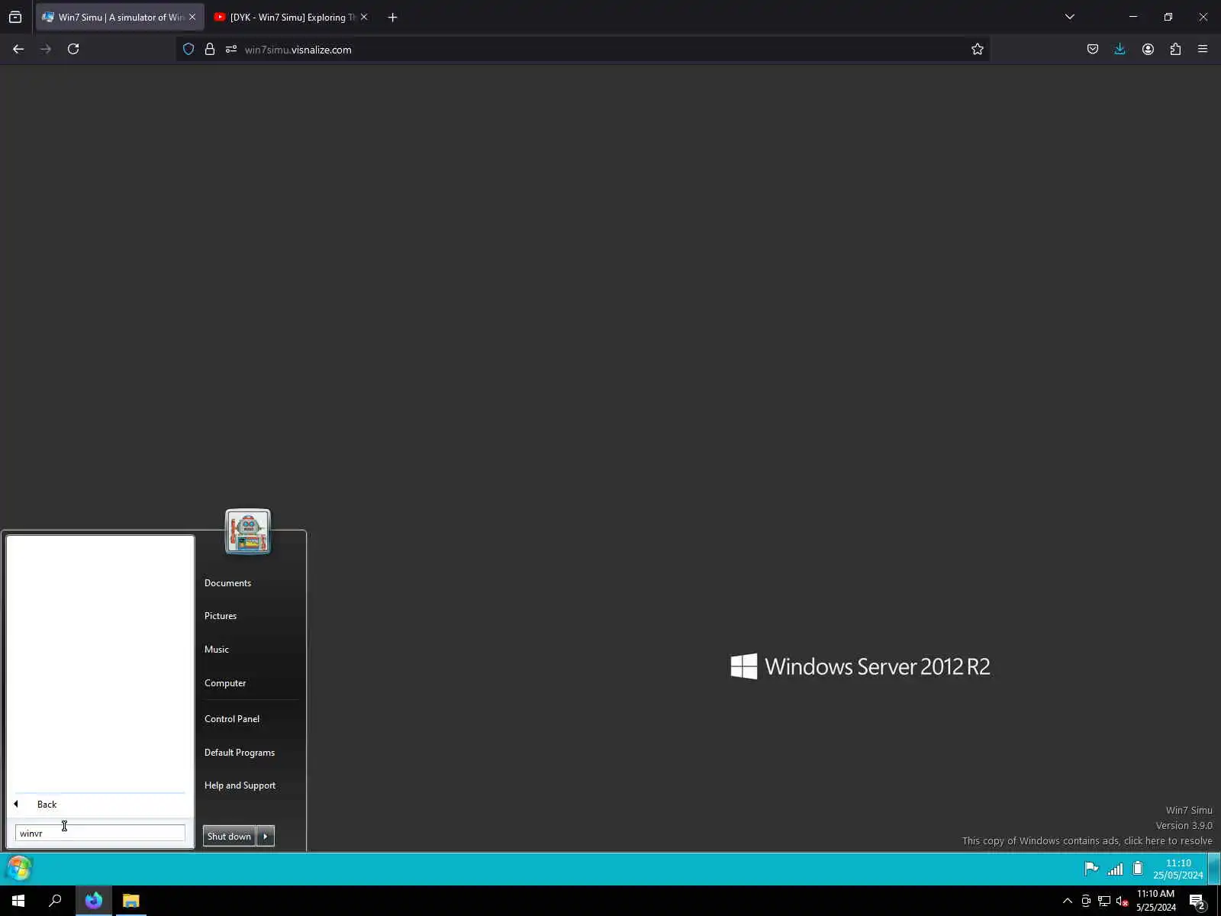This screenshot has width=1221, height=916.
Task: View site security padlock info
Action: click(x=210, y=50)
